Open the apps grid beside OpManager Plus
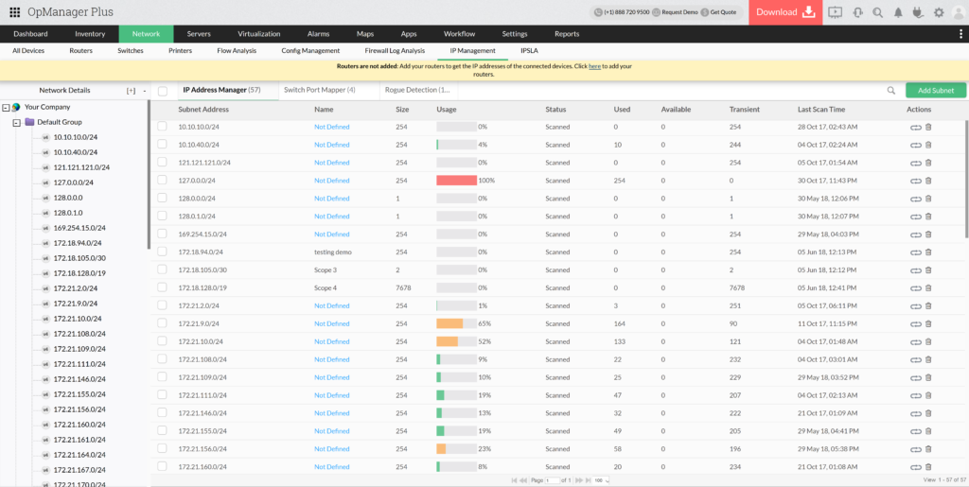 pyautogui.click(x=15, y=12)
